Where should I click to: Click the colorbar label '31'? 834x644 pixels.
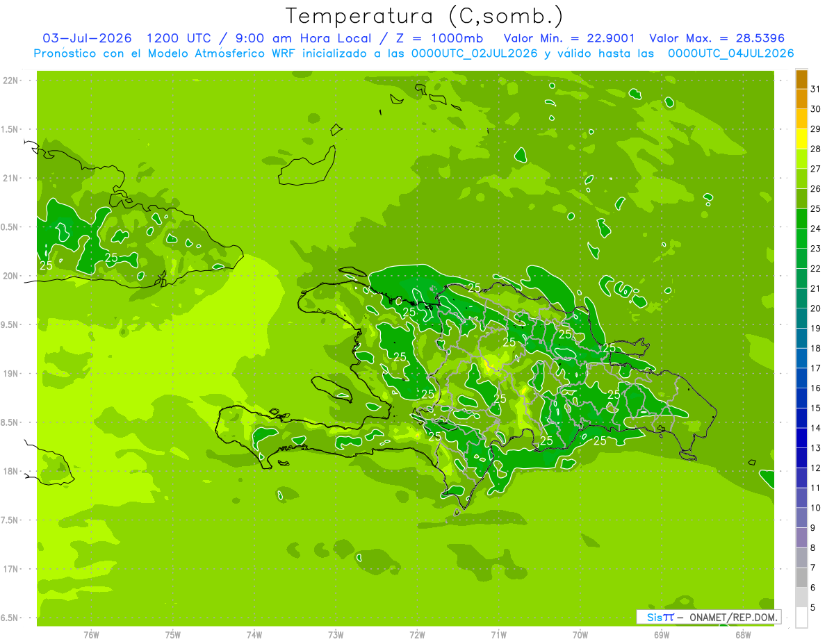[815, 88]
